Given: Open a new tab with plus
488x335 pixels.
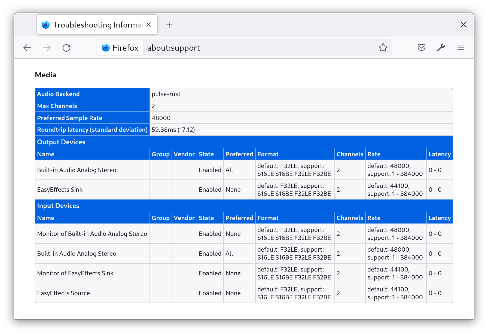Looking at the screenshot, I should tap(169, 25).
